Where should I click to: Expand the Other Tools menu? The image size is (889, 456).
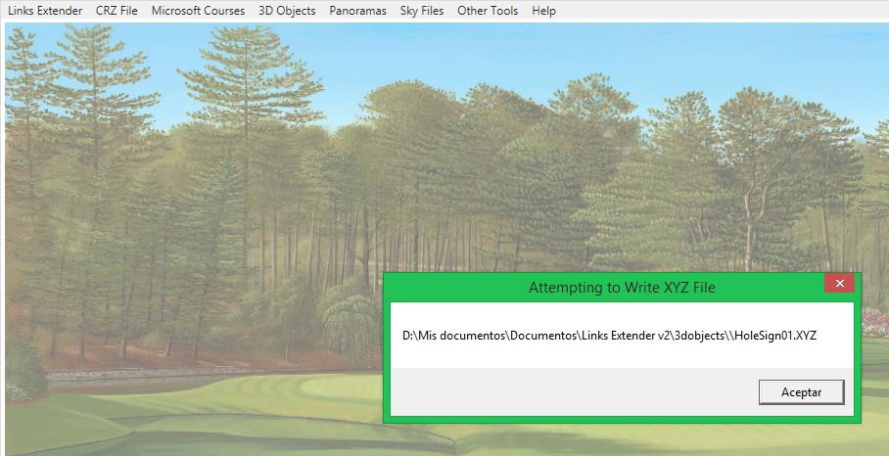tap(488, 11)
